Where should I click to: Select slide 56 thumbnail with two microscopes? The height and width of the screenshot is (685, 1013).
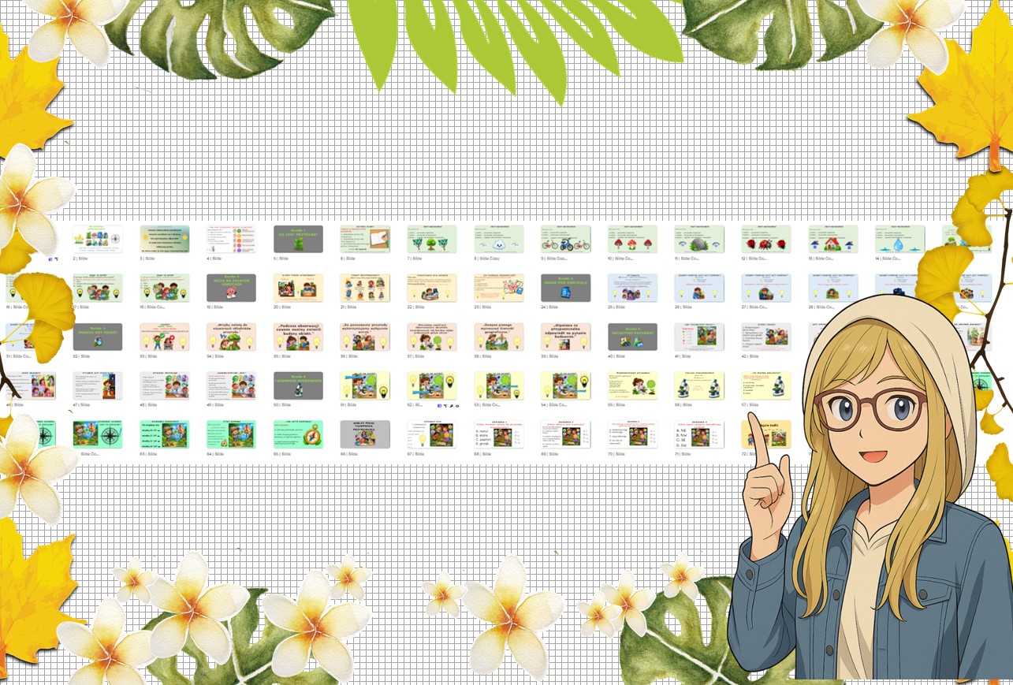click(699, 385)
